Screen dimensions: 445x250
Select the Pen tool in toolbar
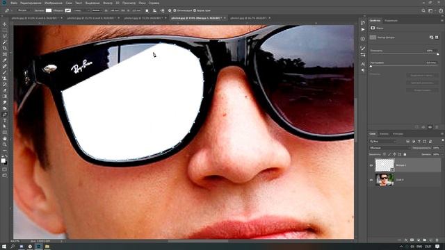(x=5, y=115)
